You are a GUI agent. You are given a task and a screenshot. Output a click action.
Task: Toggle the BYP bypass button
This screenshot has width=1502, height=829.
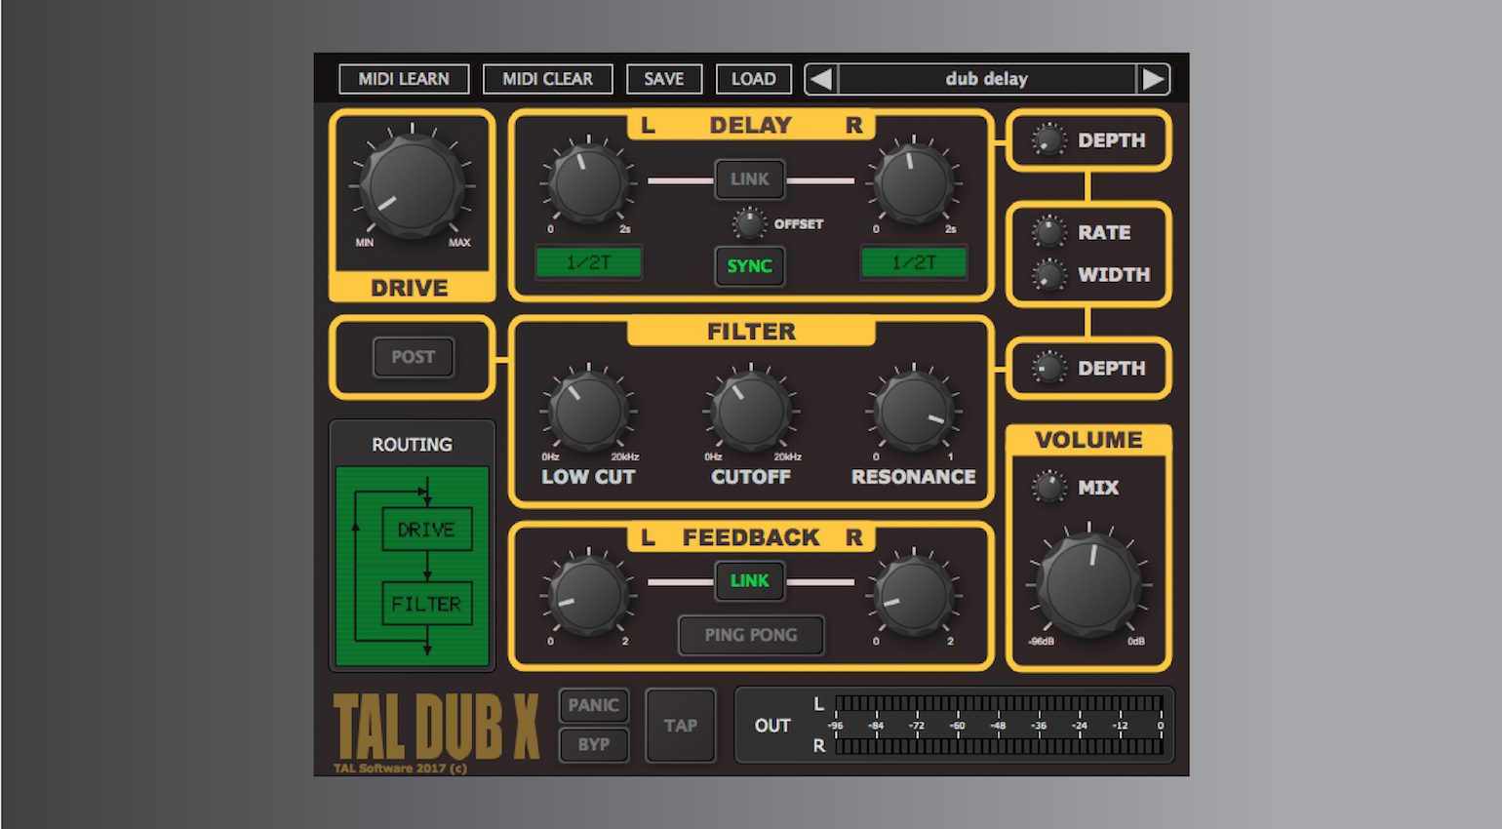click(594, 744)
